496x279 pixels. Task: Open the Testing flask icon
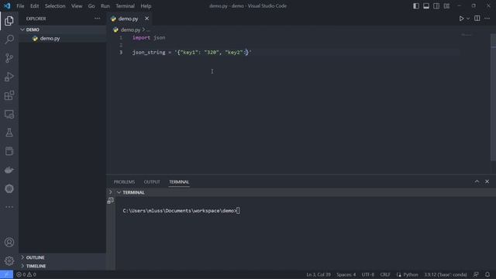point(9,133)
